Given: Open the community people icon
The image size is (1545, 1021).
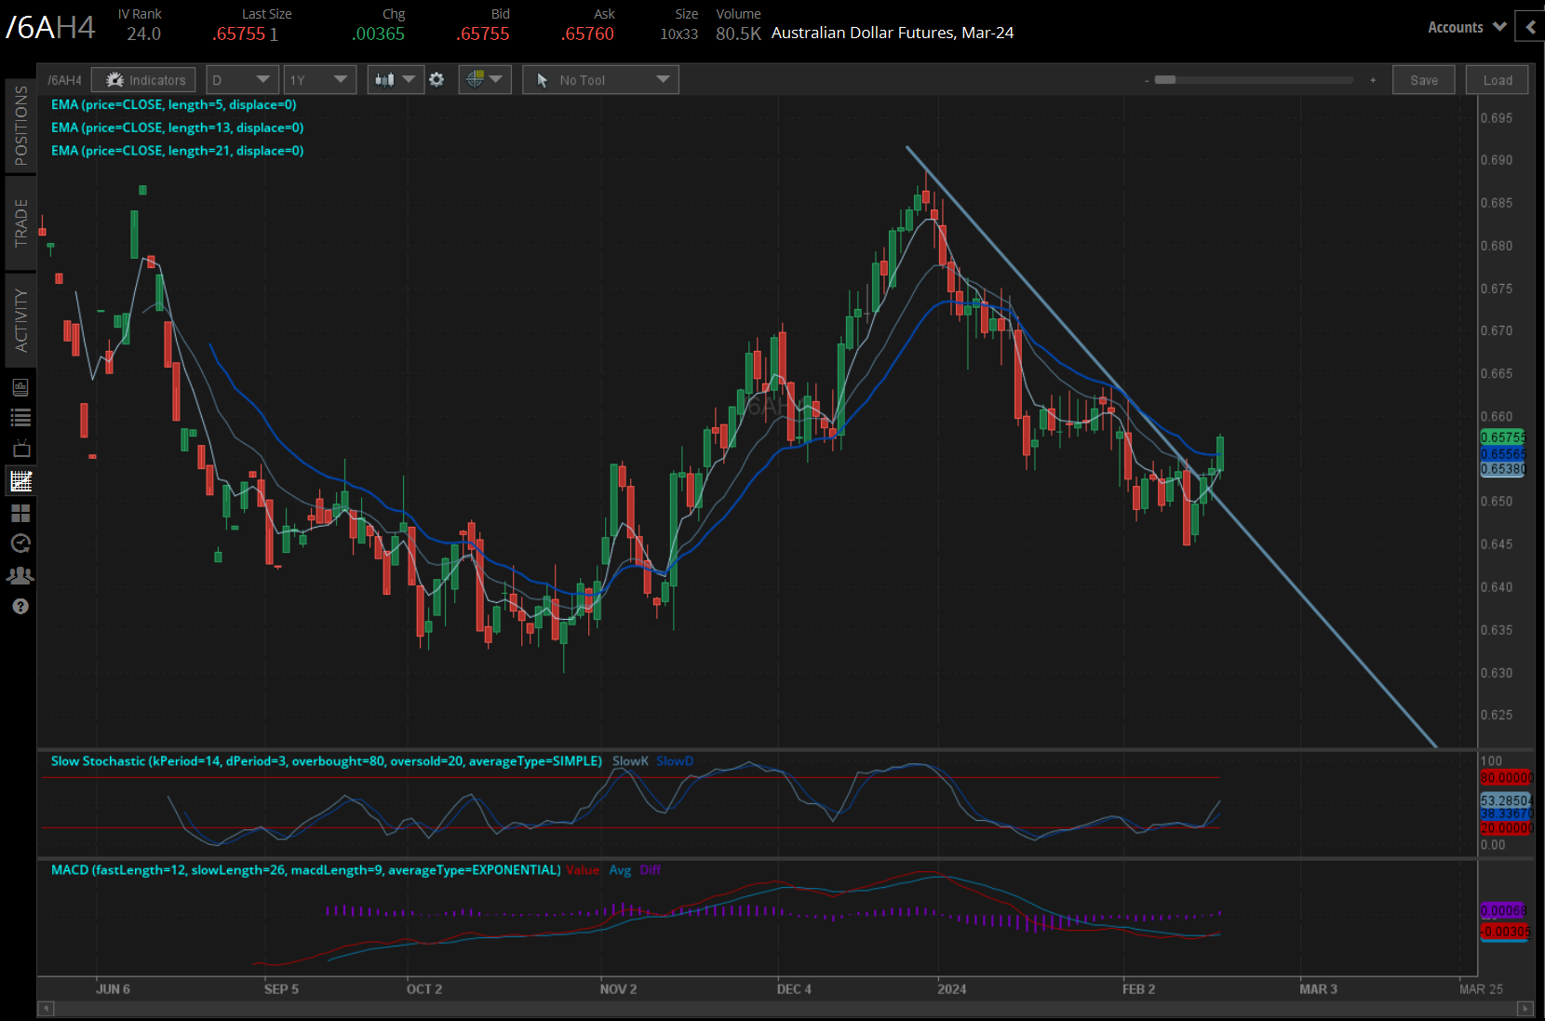Looking at the screenshot, I should pos(20,575).
